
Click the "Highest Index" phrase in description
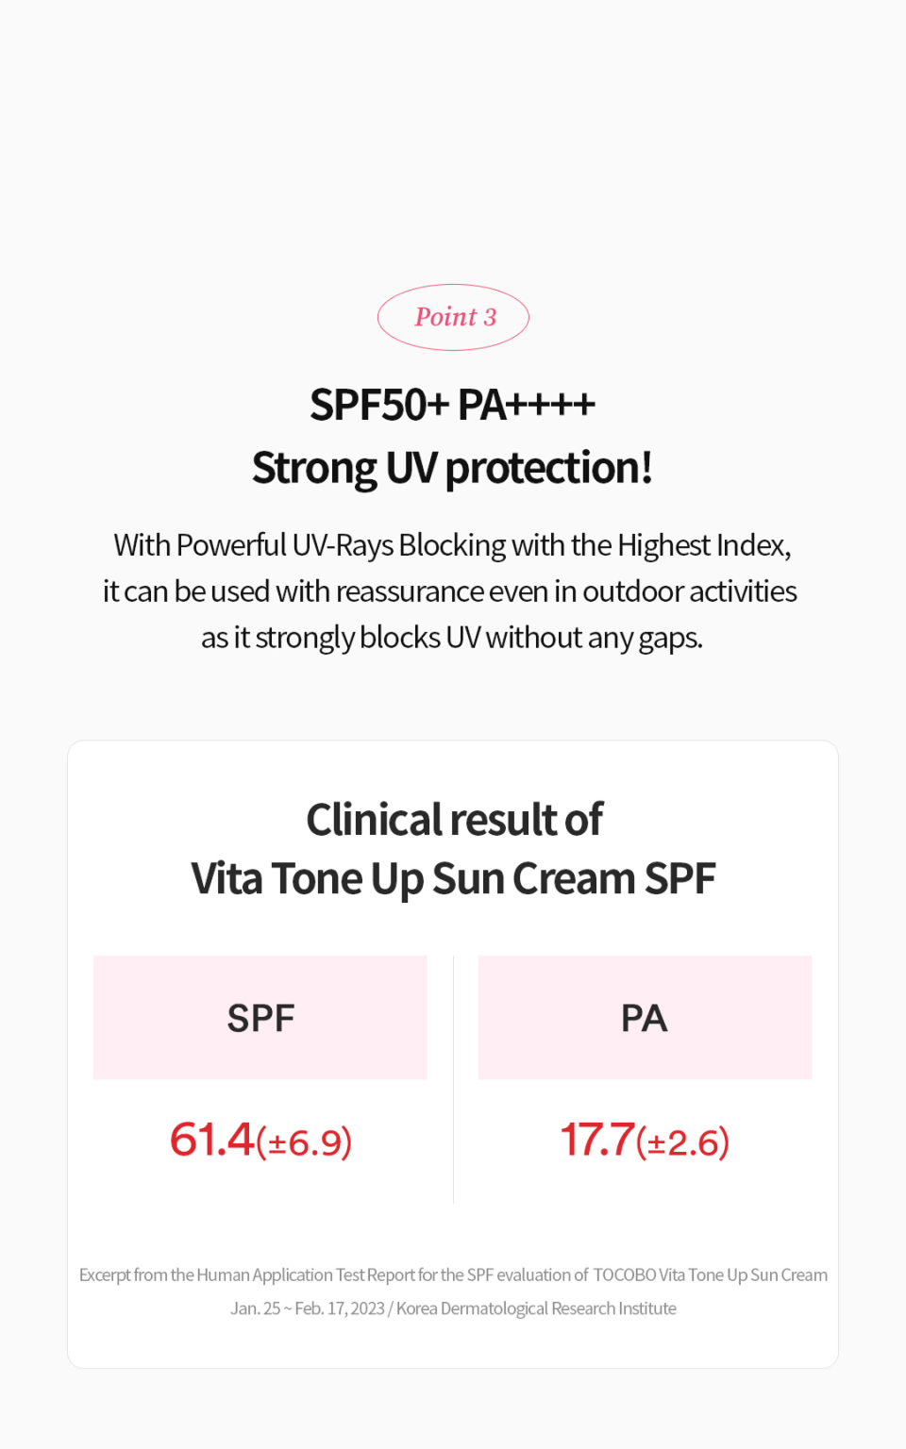[x=704, y=545]
